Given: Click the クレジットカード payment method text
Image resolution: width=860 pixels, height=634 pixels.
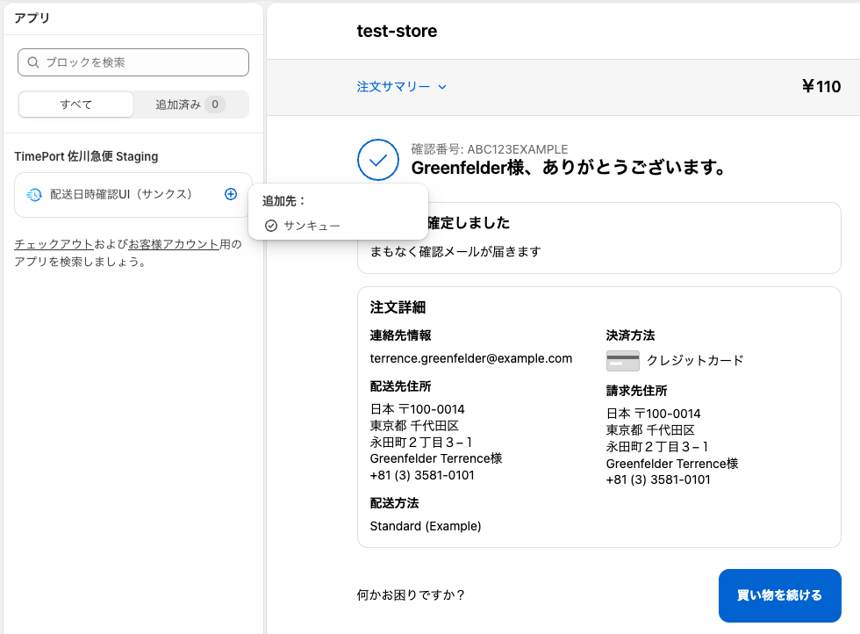Looking at the screenshot, I should pos(695,361).
